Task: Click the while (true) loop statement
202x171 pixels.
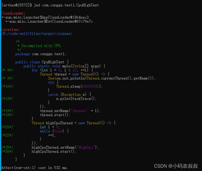Action: [54, 131]
